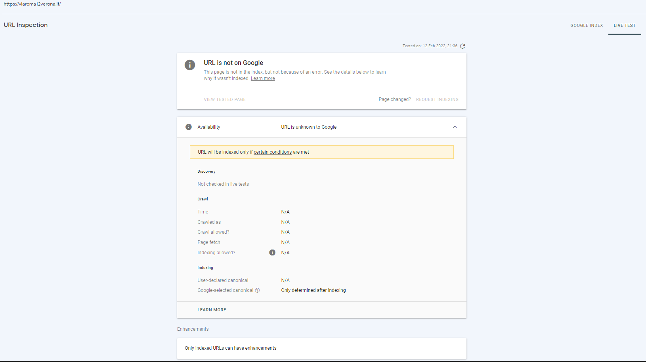Click the Availability section info icon
The width and height of the screenshot is (646, 362).
(189, 127)
